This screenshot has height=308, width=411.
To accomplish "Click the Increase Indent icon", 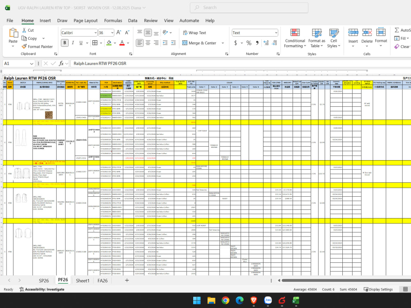I will pos(173,43).
